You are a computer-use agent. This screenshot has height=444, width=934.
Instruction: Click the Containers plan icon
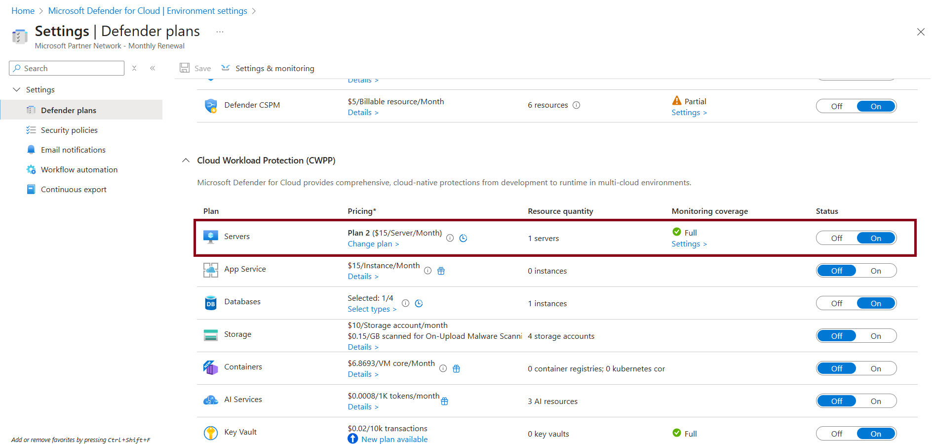pos(211,367)
